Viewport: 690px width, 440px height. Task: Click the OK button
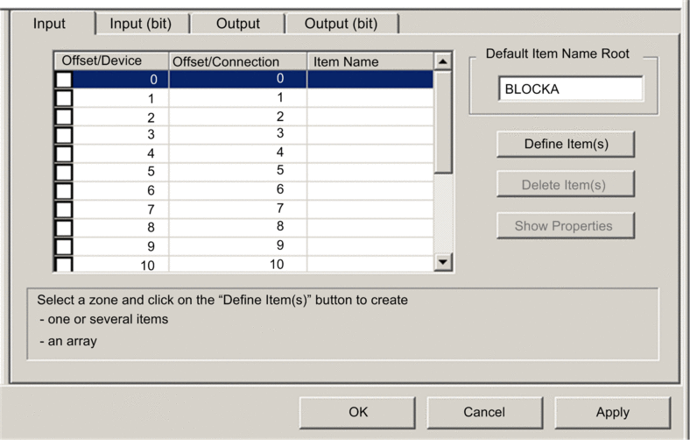point(358,412)
